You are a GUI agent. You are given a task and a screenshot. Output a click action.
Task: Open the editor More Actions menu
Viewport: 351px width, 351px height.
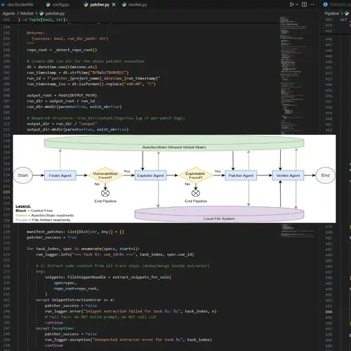coord(312,4)
